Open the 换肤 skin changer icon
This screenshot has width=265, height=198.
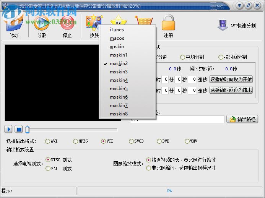coord(94,26)
